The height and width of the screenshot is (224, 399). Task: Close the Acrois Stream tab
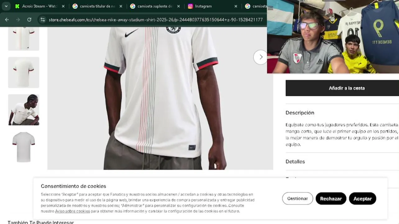click(63, 6)
